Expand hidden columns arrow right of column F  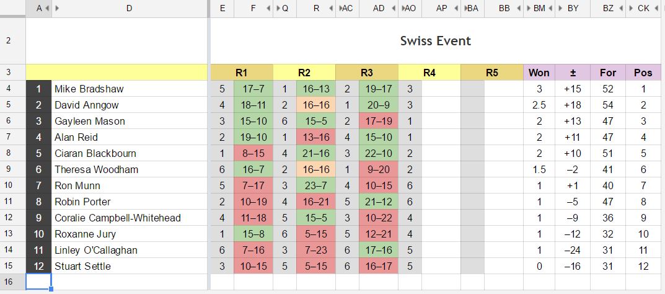click(269, 9)
